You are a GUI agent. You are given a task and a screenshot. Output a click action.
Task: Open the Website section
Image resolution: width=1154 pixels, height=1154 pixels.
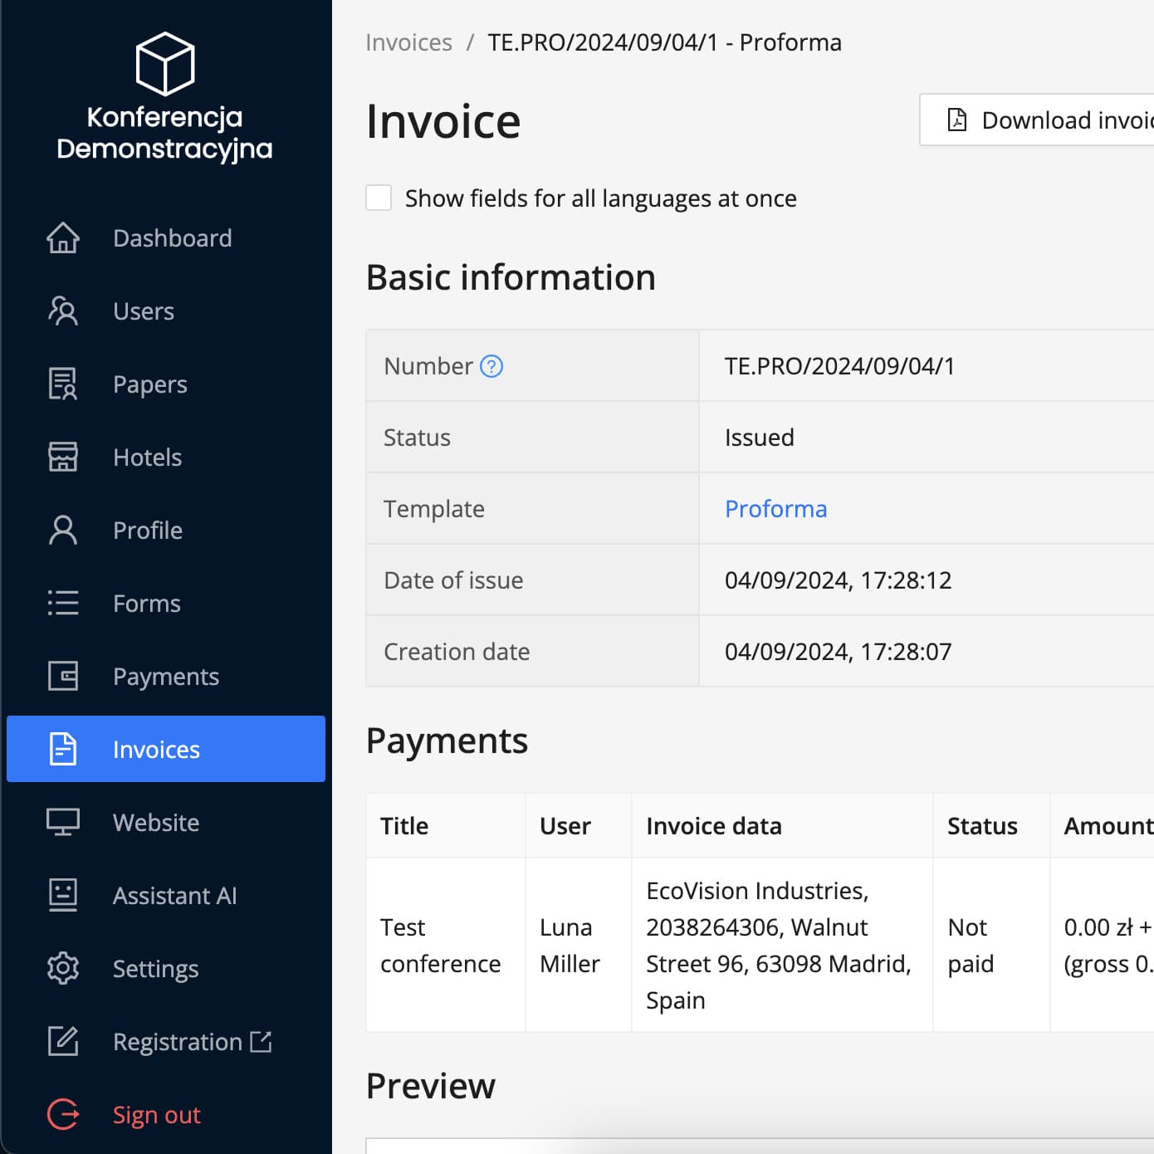[x=166, y=823]
